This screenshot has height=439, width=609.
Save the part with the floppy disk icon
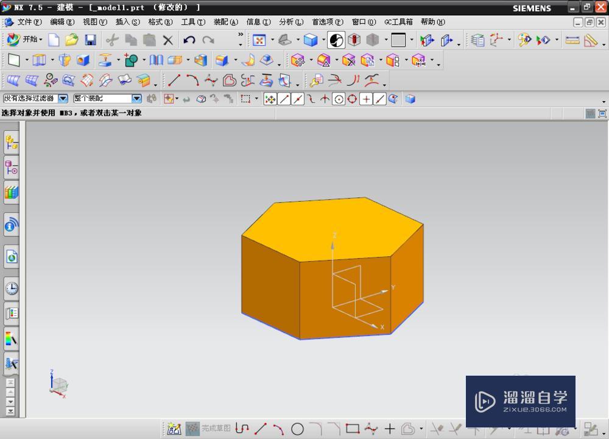click(x=91, y=40)
